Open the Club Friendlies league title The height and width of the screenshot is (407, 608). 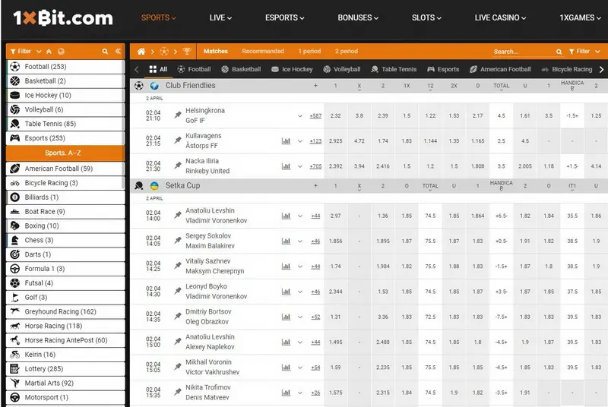click(191, 86)
